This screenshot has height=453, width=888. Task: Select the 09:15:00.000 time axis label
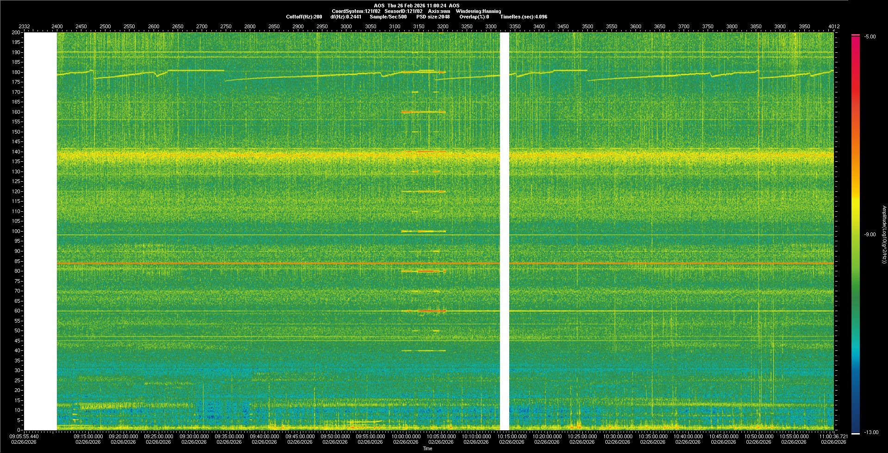point(88,436)
